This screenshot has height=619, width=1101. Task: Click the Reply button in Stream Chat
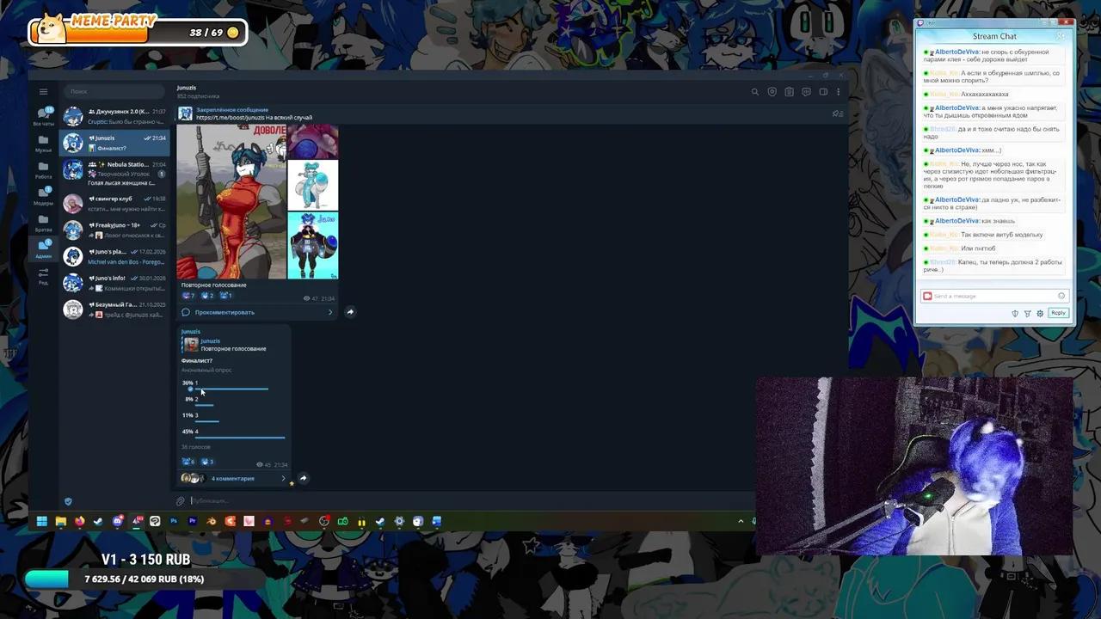point(1059,313)
